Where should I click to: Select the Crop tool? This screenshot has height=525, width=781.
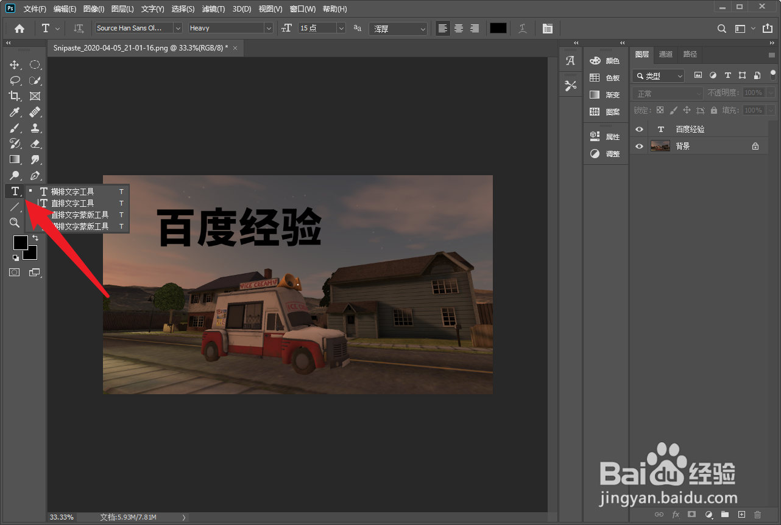click(15, 96)
